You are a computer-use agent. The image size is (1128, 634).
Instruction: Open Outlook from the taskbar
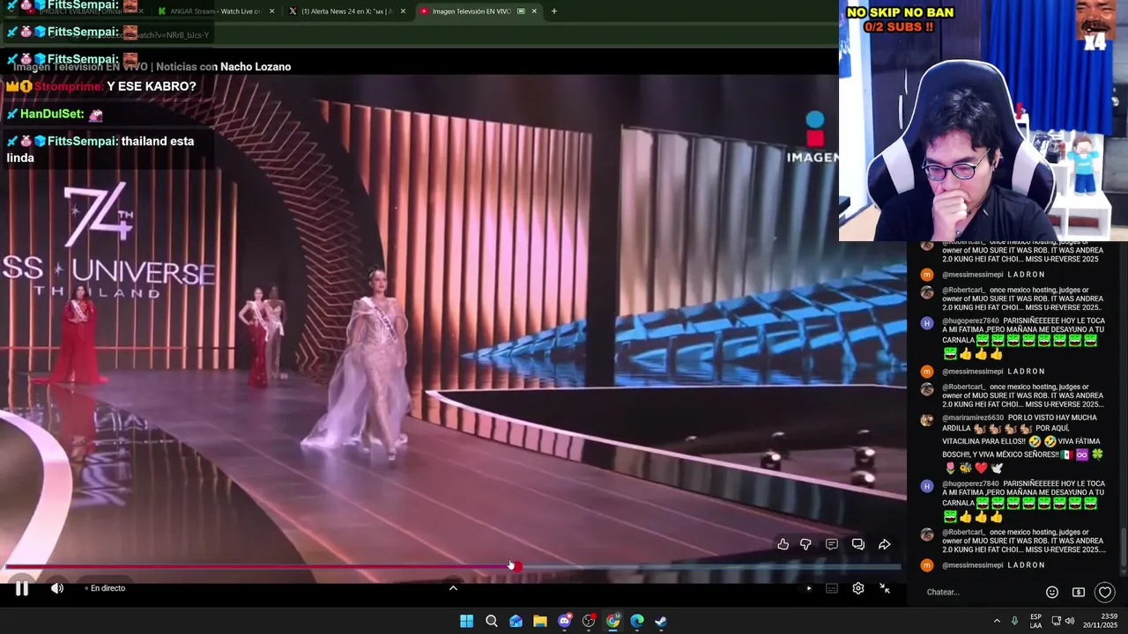(516, 621)
